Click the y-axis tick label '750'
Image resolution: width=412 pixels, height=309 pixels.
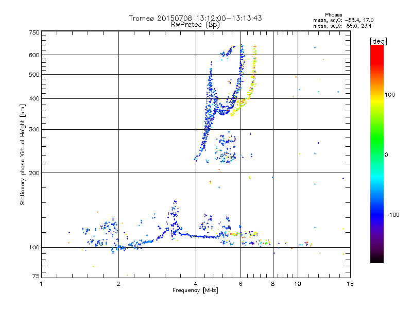pyautogui.click(x=34, y=32)
